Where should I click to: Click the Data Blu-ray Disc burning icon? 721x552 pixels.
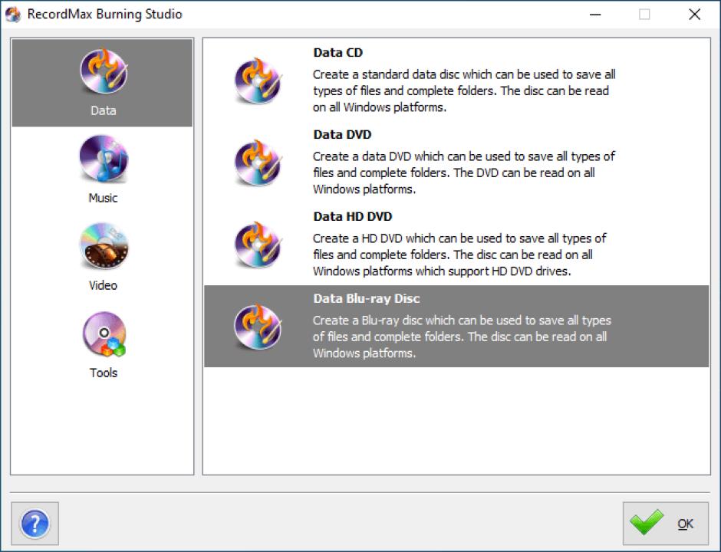click(258, 327)
